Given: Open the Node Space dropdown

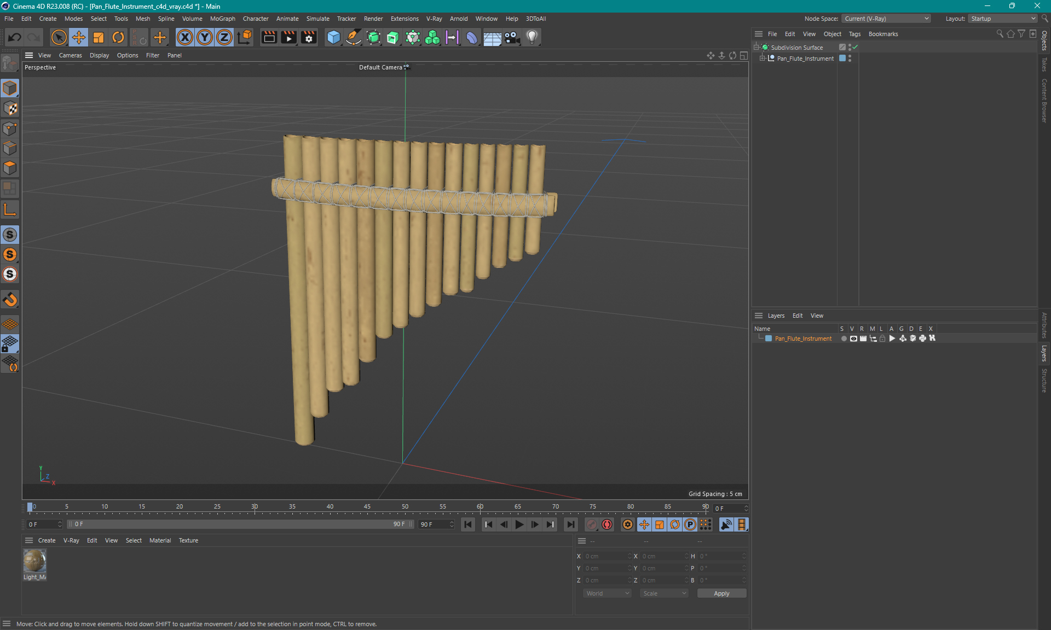Looking at the screenshot, I should click(x=886, y=19).
